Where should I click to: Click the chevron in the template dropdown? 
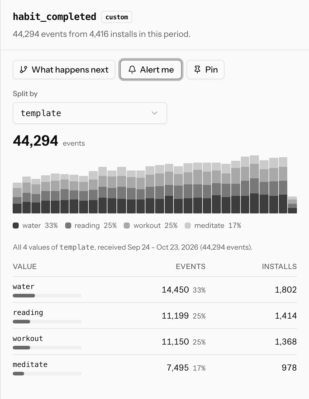coord(154,113)
